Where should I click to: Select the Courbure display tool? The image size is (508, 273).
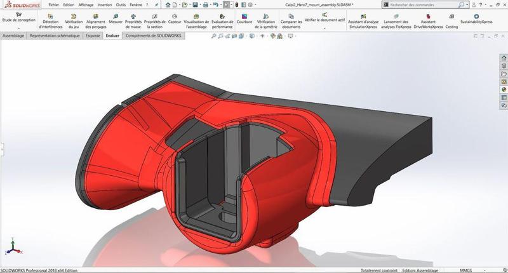point(244,21)
